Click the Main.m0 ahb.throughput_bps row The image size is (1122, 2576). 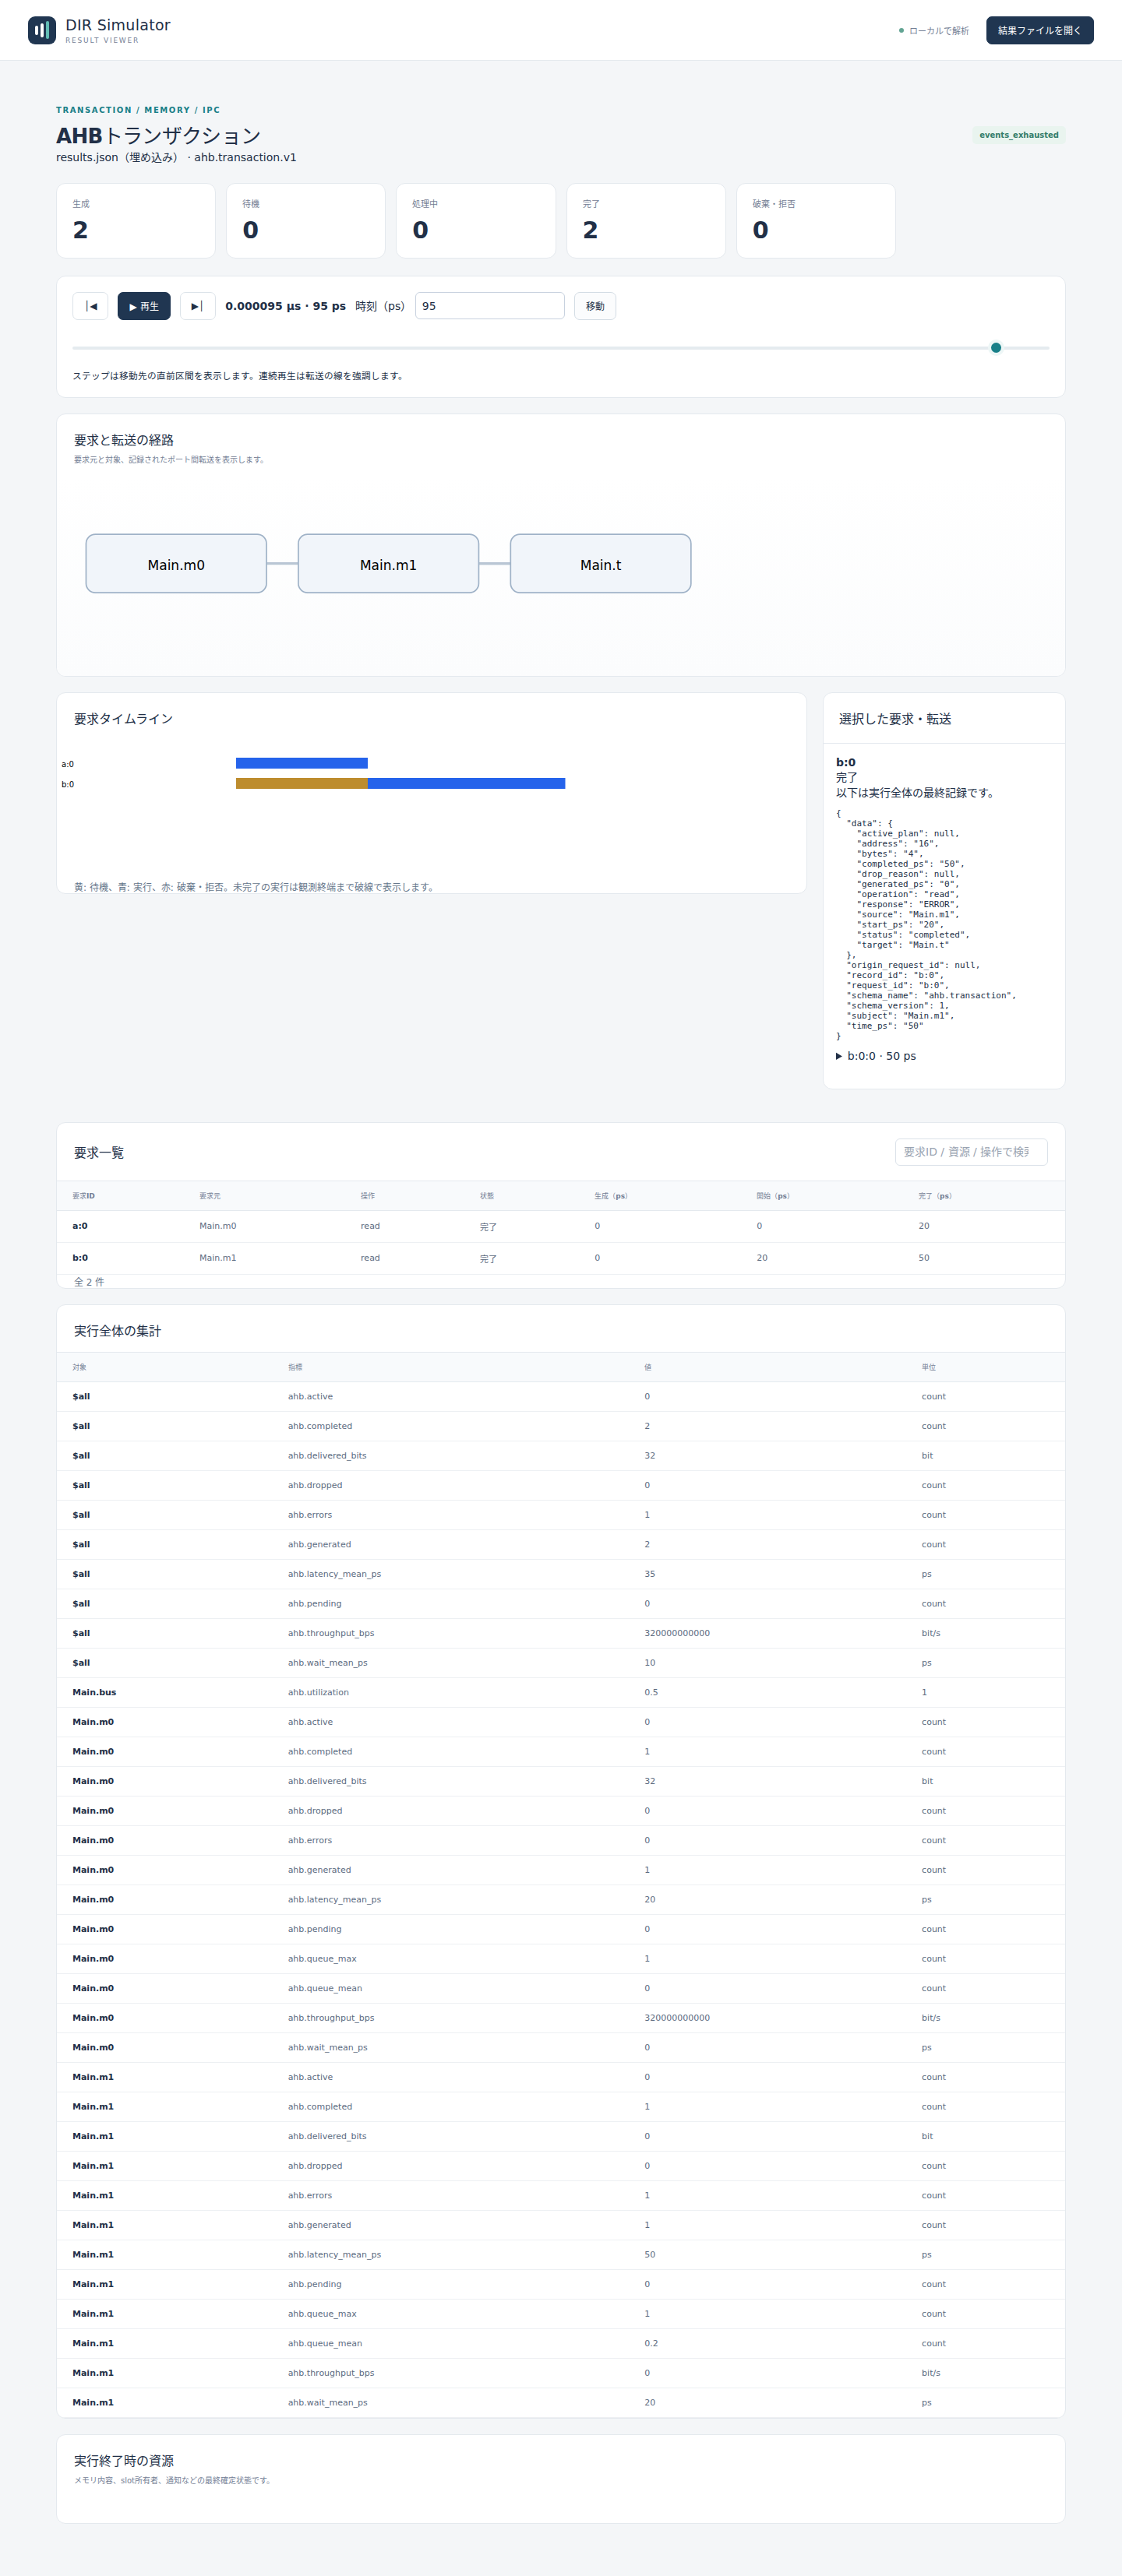560,2018
